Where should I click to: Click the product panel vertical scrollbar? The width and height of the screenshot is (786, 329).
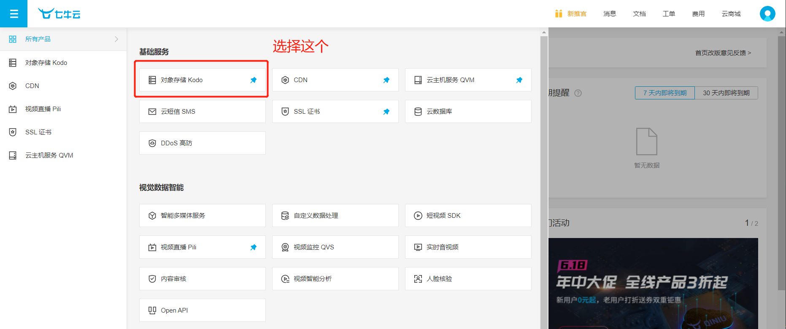tap(544, 182)
